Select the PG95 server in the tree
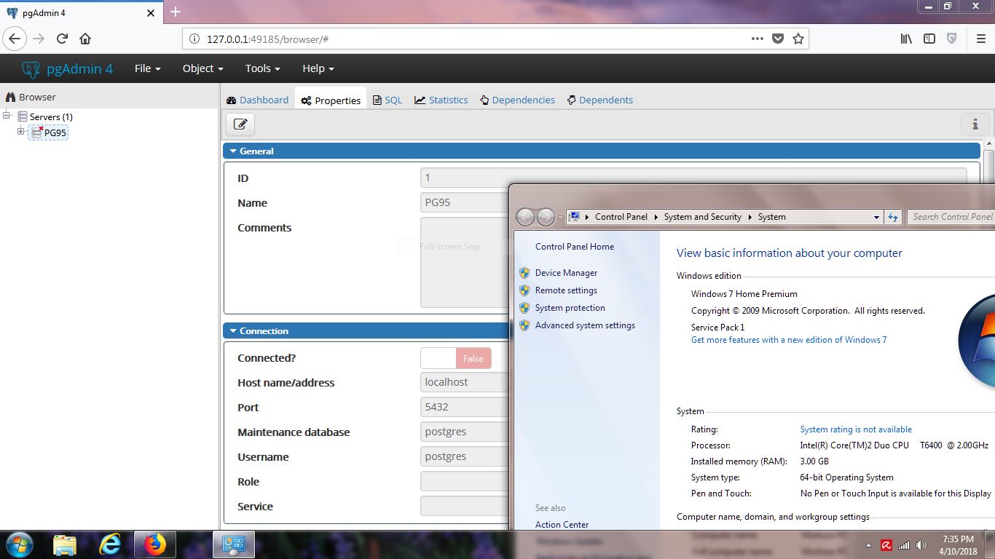 click(55, 132)
